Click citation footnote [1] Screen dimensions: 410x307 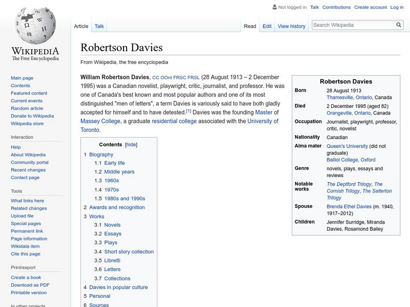(188, 111)
